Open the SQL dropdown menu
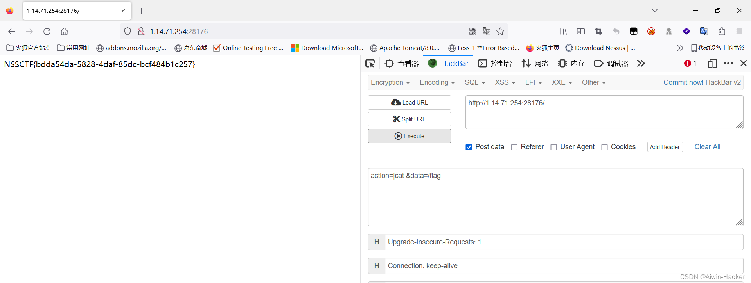 coord(475,82)
